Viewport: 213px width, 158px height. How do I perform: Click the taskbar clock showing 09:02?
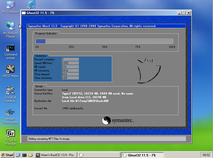[206, 155]
